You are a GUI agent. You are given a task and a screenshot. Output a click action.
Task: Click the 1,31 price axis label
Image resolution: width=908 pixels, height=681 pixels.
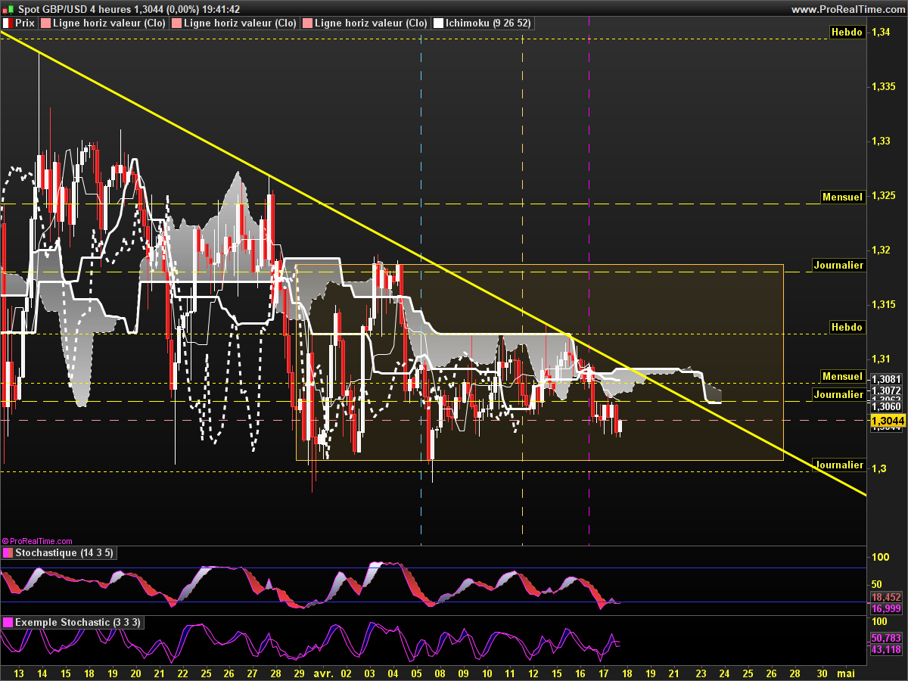(882, 359)
